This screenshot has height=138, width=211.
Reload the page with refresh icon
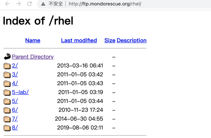pyautogui.click(x=29, y=4)
